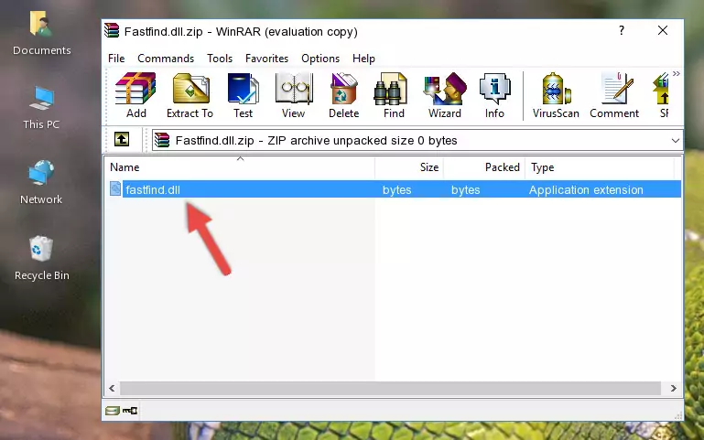Open the View file tool

click(294, 95)
